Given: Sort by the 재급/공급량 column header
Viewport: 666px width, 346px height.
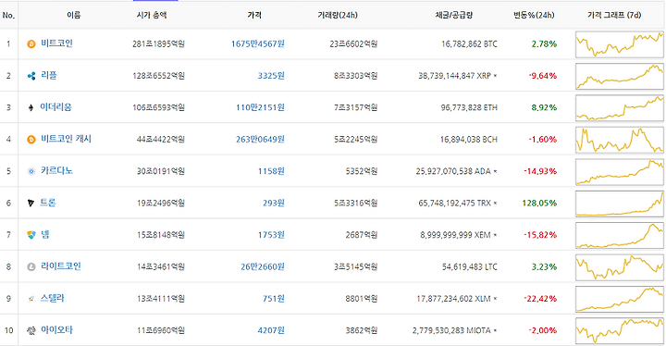Looking at the screenshot, I should coord(453,16).
